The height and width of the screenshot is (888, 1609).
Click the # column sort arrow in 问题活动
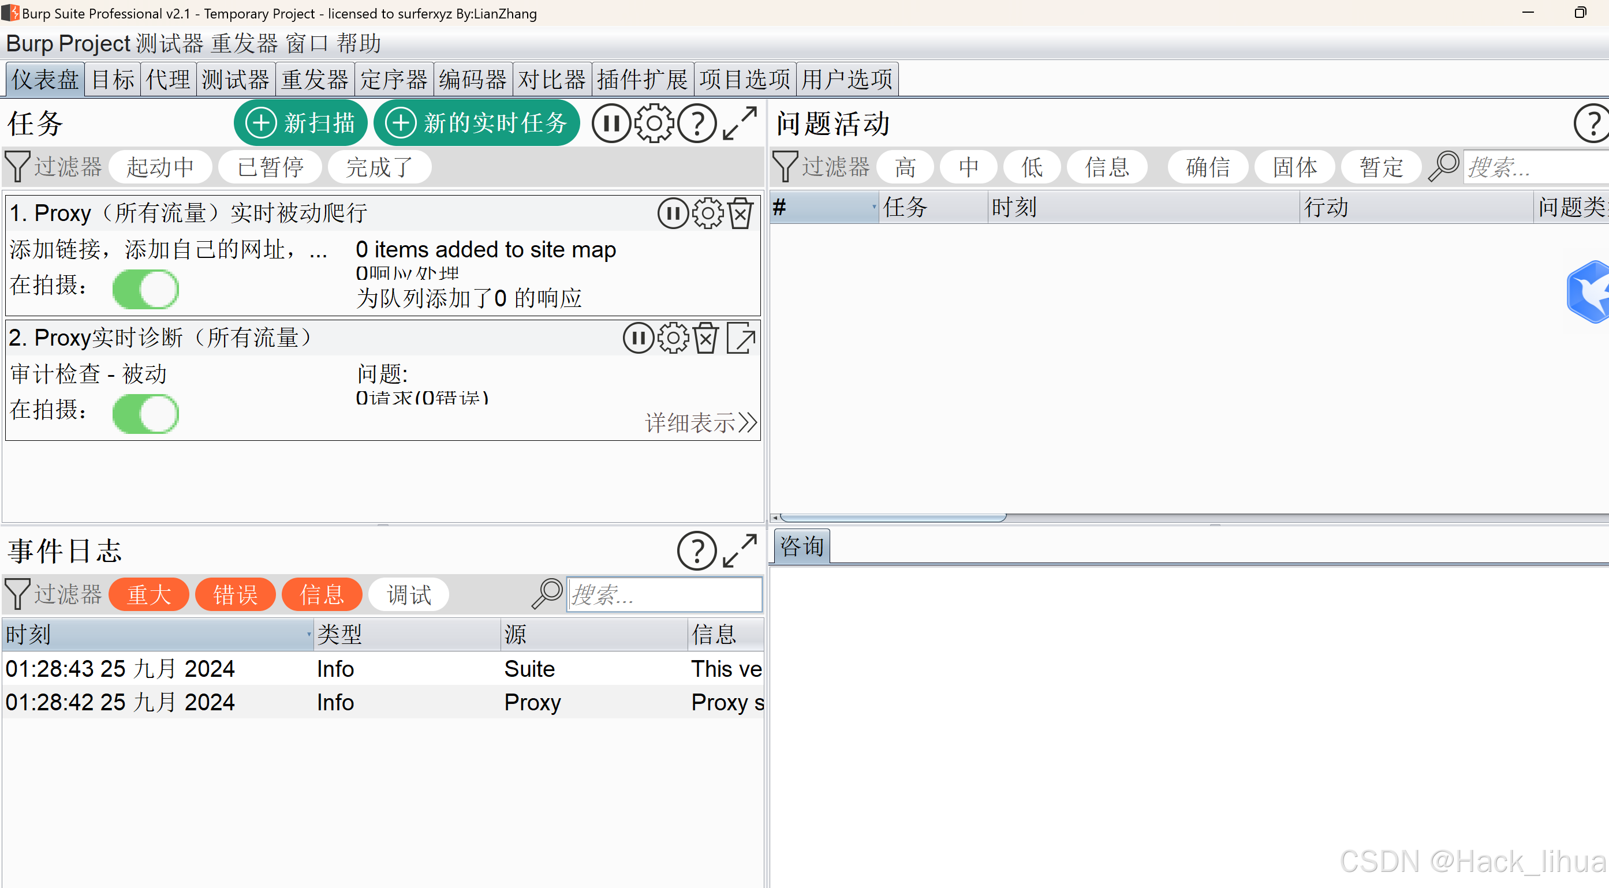tap(873, 207)
